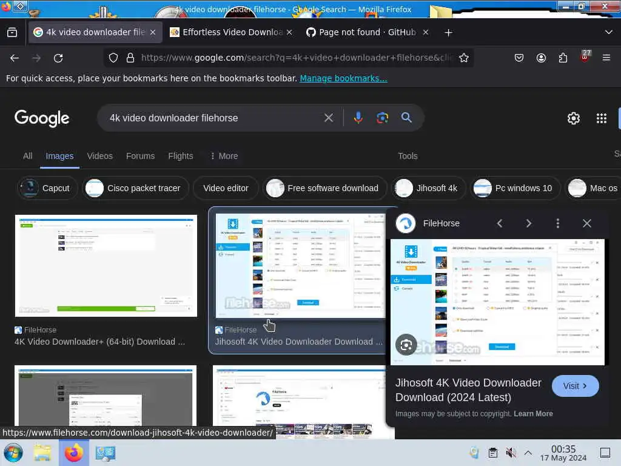The width and height of the screenshot is (621, 466).
Task: Click in the Google search text field
Action: tap(214, 118)
